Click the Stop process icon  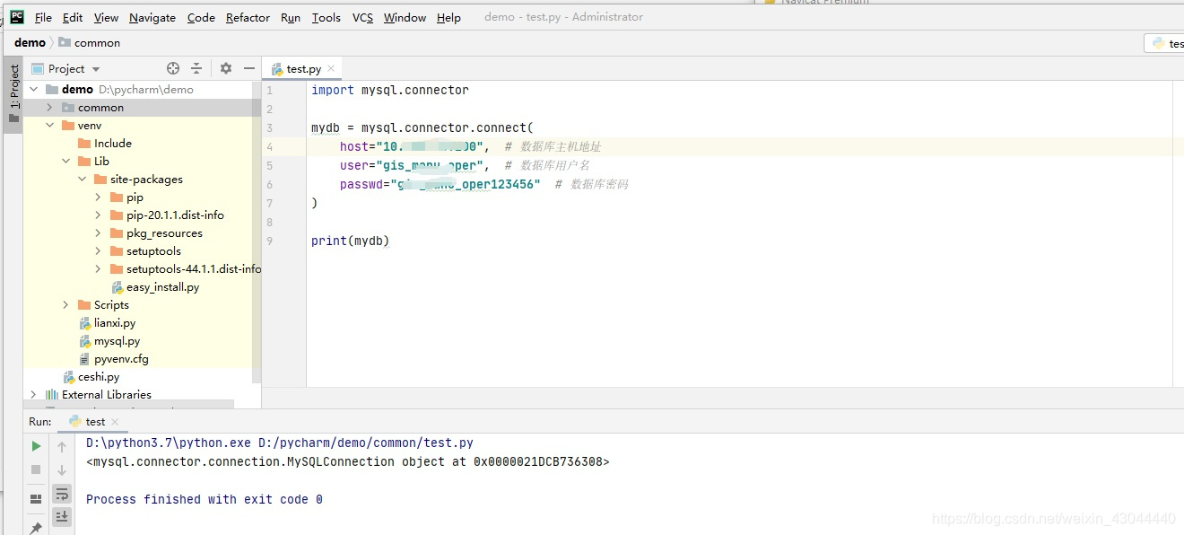pos(36,469)
